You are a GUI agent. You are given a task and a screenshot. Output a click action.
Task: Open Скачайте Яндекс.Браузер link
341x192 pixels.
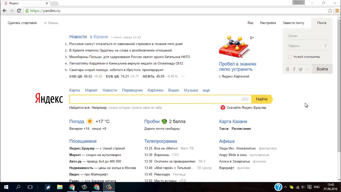(x=246, y=108)
